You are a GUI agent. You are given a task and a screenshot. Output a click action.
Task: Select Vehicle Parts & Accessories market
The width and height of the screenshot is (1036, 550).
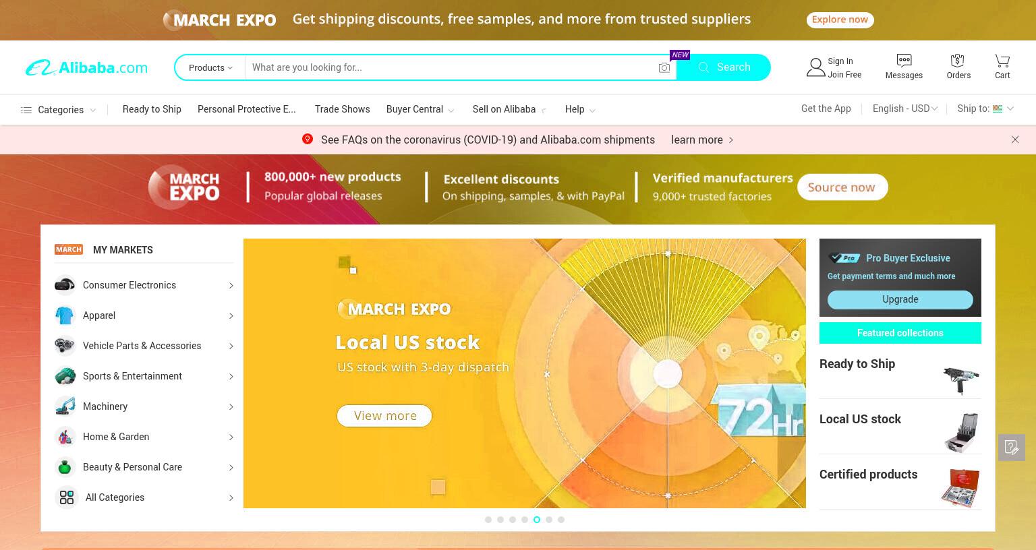pos(142,346)
